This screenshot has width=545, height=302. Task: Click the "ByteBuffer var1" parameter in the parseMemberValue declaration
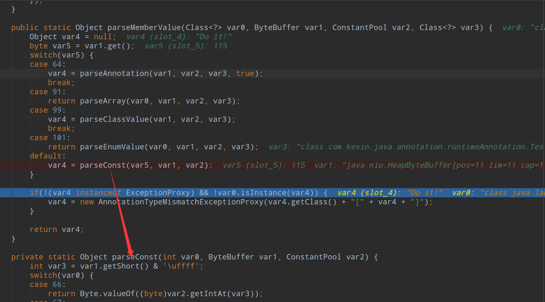coord(289,28)
